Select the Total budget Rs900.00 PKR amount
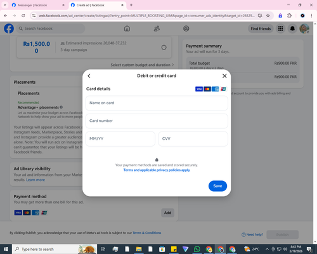The height and width of the screenshot is (254, 317). (x=285, y=63)
